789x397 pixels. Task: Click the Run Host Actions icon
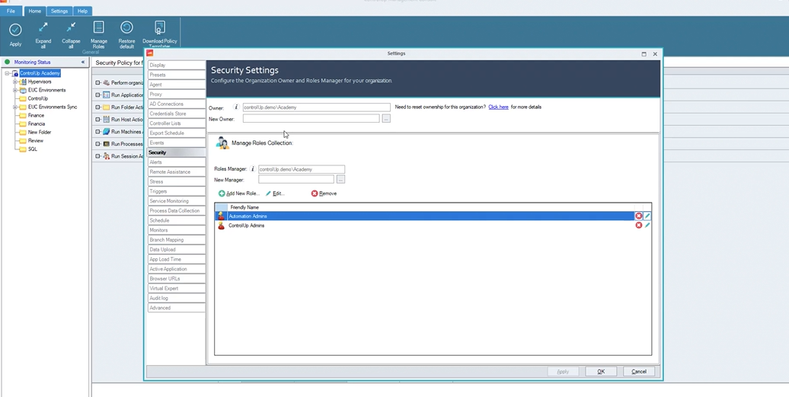coord(106,119)
